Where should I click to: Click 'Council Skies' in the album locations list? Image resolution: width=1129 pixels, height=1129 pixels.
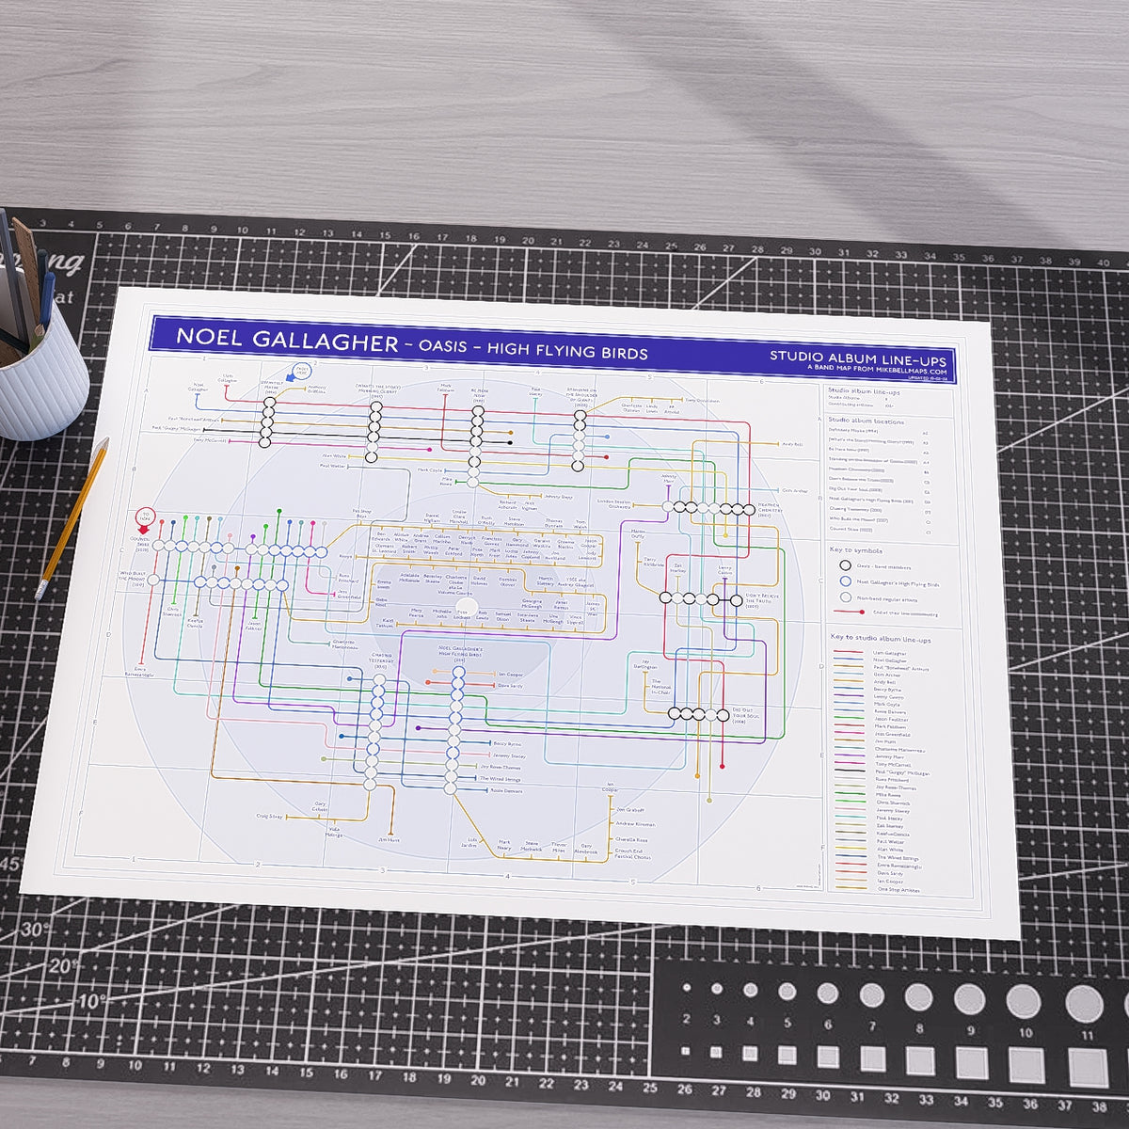[851, 532]
